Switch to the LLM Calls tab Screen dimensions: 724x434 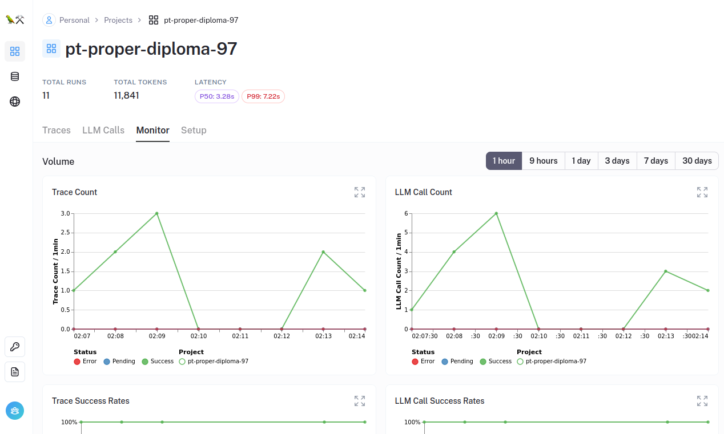coord(103,130)
